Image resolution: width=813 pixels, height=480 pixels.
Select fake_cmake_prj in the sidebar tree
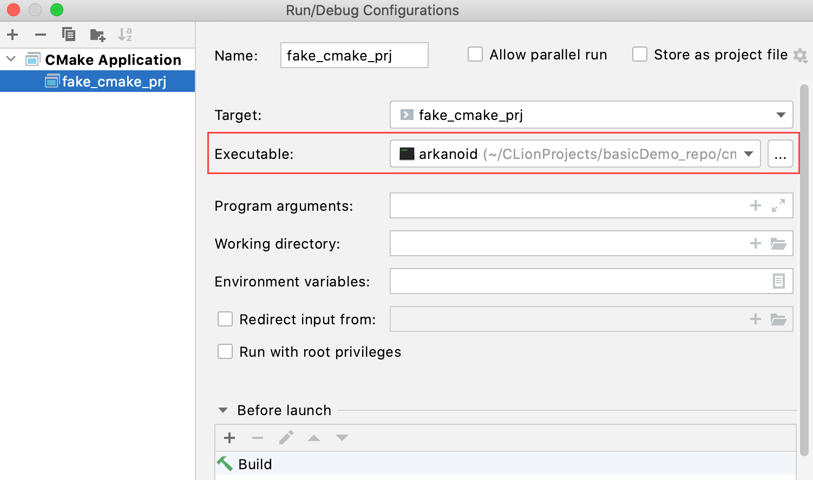pos(97,81)
